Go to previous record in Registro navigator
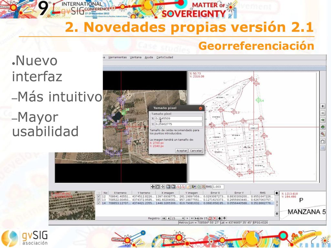331x248 pixels. 168,218
